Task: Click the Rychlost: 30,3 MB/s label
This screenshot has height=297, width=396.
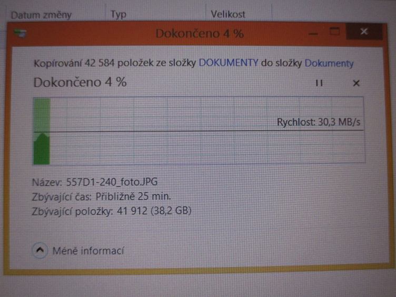Action: [x=319, y=122]
